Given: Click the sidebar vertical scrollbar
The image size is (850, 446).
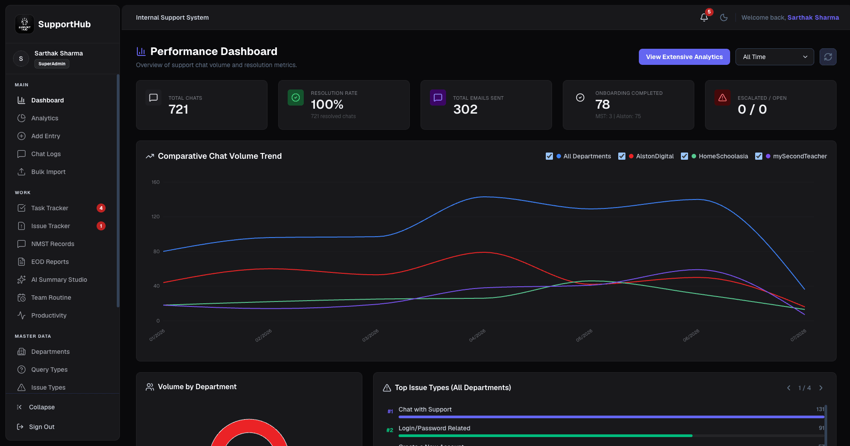Looking at the screenshot, I should [118, 191].
